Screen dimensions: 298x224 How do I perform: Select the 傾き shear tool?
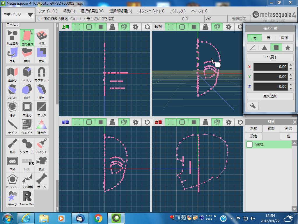(x=41, y=92)
